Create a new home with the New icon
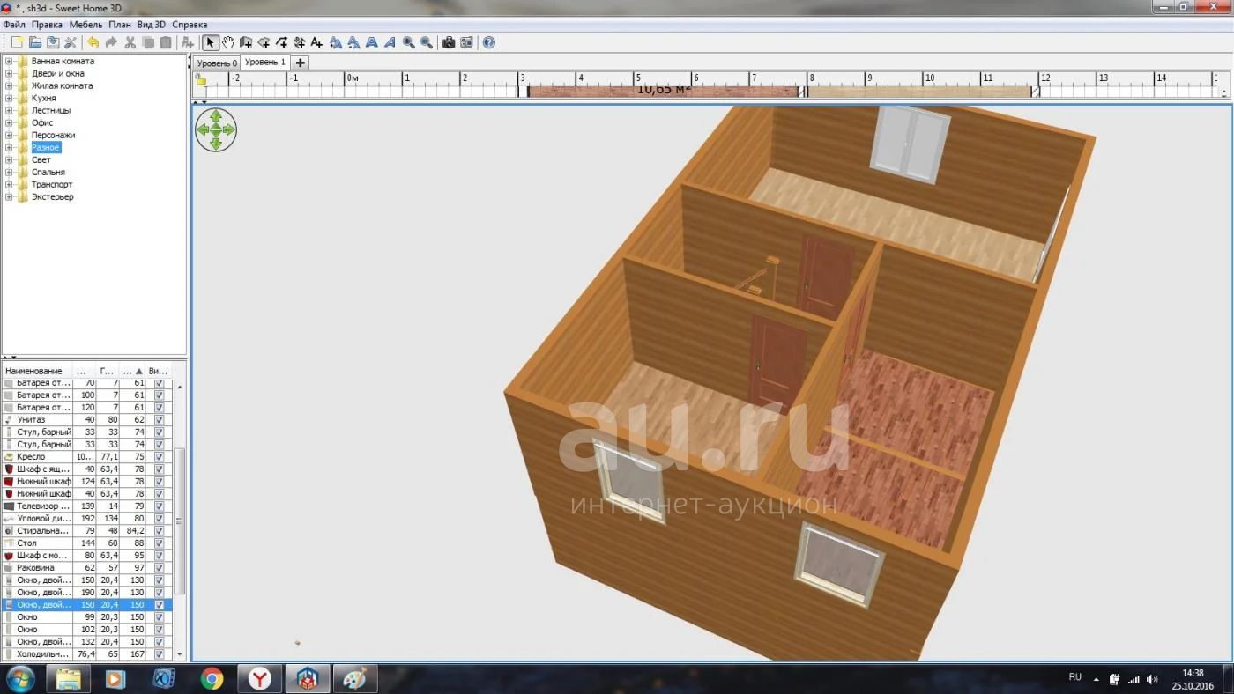 coord(17,42)
